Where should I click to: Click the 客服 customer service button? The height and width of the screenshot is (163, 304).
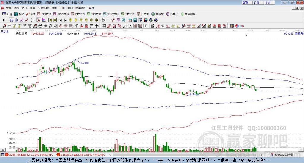tap(247, 2)
